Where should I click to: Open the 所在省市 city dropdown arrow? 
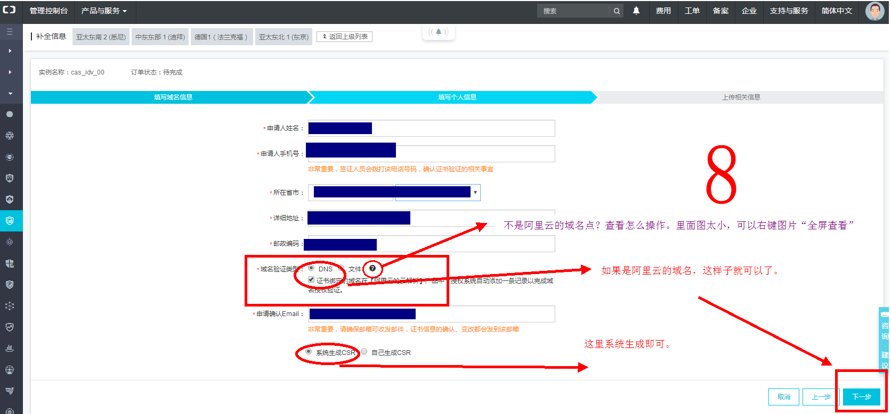[x=475, y=193]
